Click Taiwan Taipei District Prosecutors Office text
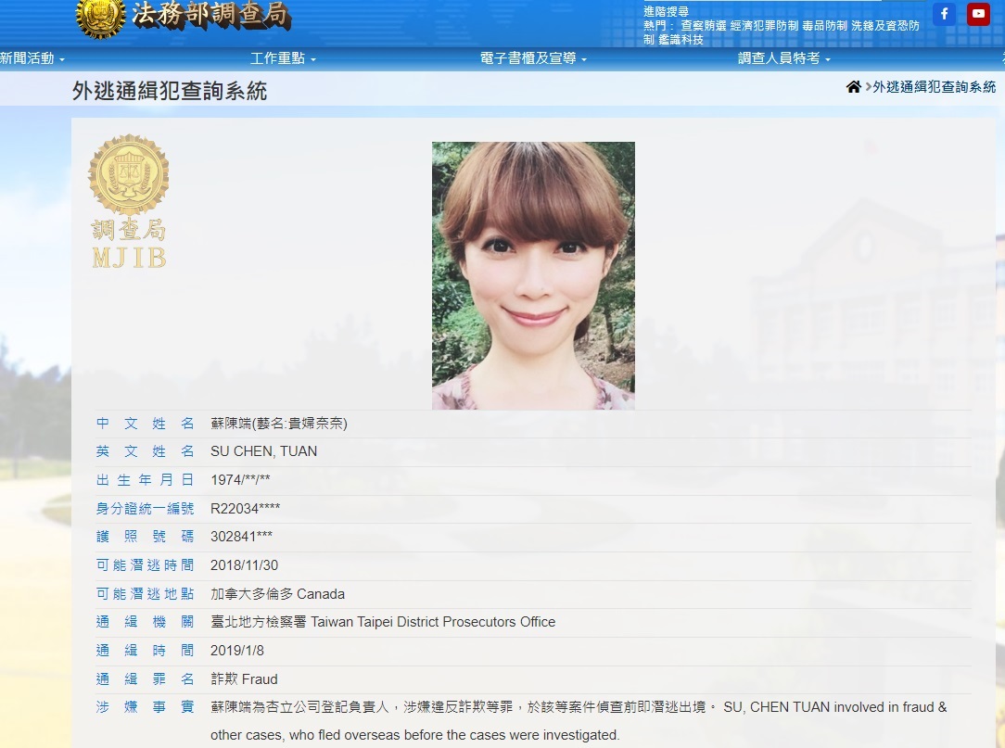This screenshot has height=748, width=1005. tap(433, 622)
